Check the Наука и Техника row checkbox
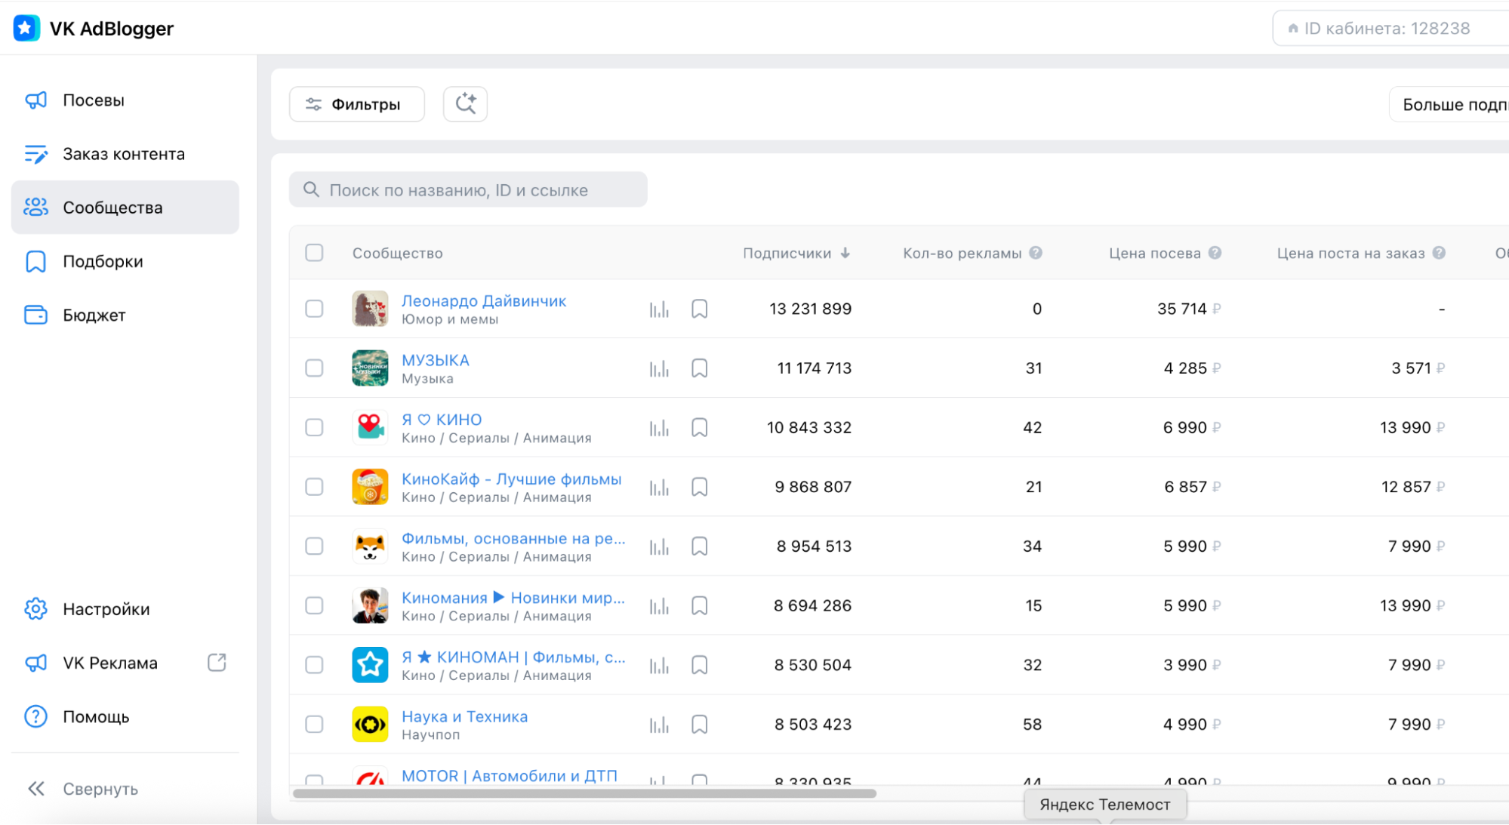Viewport: 1509px width, 825px height. (314, 725)
